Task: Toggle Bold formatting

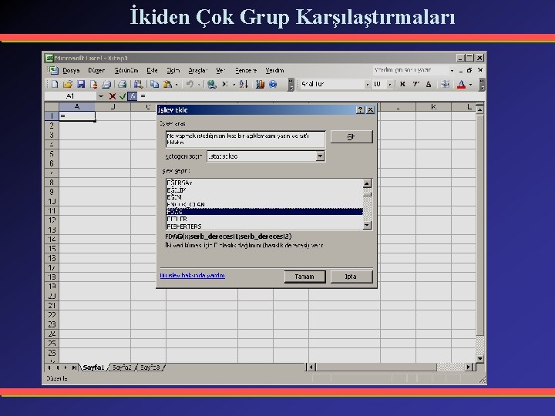Action: click(402, 84)
